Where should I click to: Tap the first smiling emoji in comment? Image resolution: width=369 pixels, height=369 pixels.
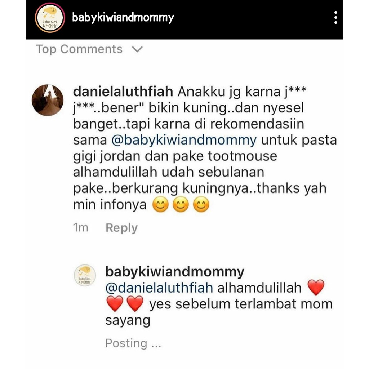[x=160, y=204]
